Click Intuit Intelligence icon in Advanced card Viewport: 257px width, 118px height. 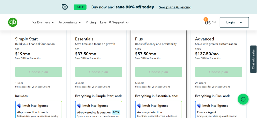click(x=199, y=105)
